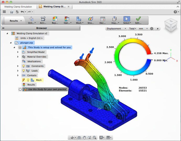Image resolution: width=181 pixels, height=141 pixels.
Task: Select Units < English (in) > item
Action: (x=30, y=38)
